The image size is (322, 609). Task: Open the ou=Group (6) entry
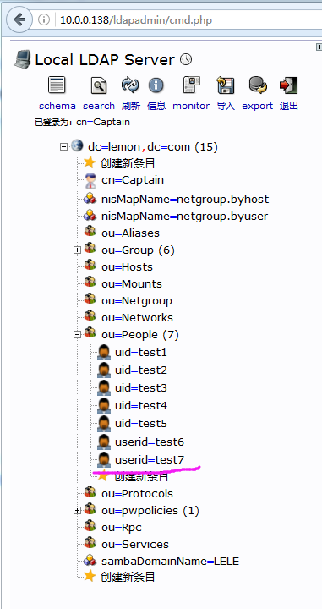tap(138, 250)
